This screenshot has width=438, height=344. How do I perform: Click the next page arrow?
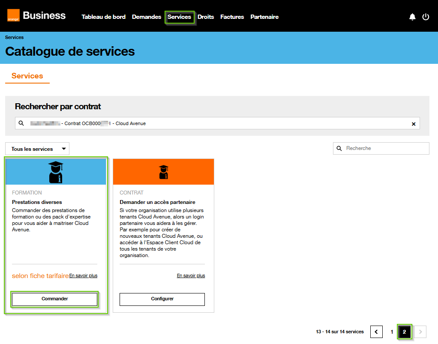420,332
